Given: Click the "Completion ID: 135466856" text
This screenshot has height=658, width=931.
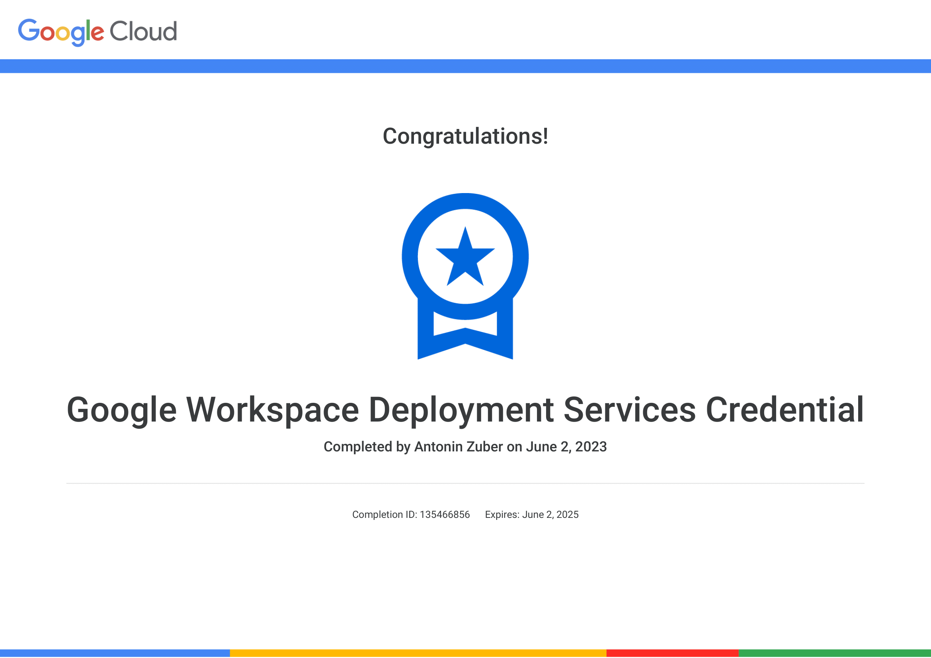Looking at the screenshot, I should (x=411, y=514).
